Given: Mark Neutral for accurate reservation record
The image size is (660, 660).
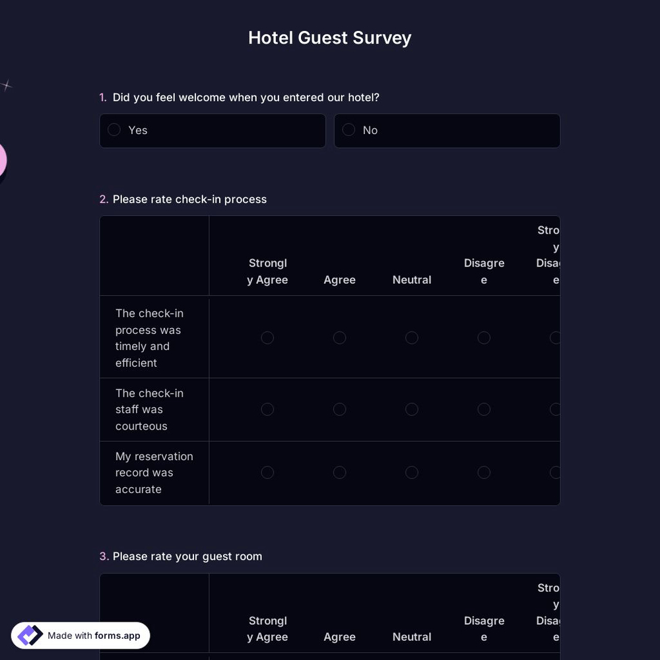Looking at the screenshot, I should 412,472.
